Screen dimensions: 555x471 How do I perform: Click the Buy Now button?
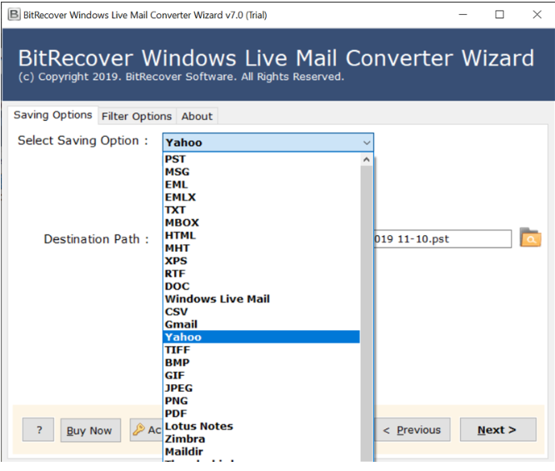89,430
